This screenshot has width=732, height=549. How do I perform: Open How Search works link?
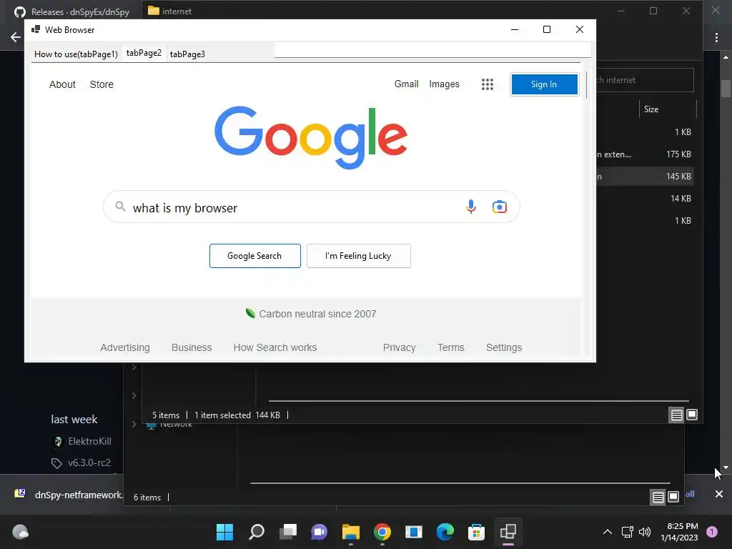(x=275, y=347)
